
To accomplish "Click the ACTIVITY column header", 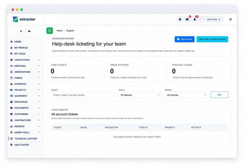I will (x=196, y=127).
